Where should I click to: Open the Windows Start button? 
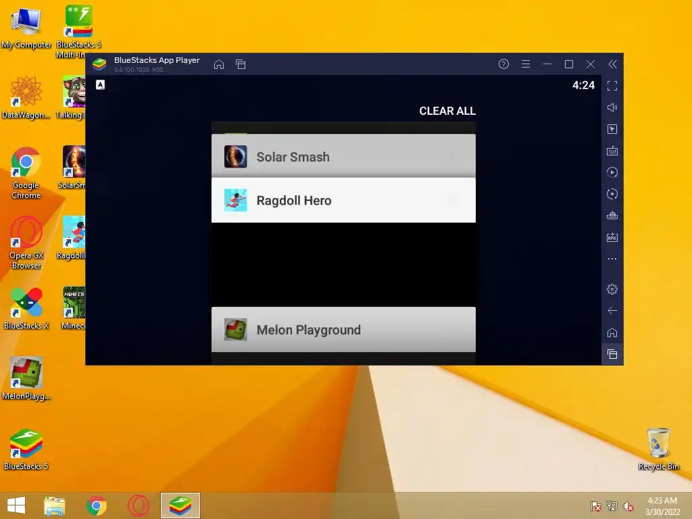tap(16, 505)
